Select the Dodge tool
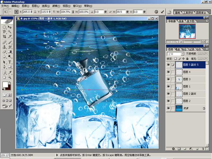The height and width of the screenshot is (159, 212). (10, 56)
